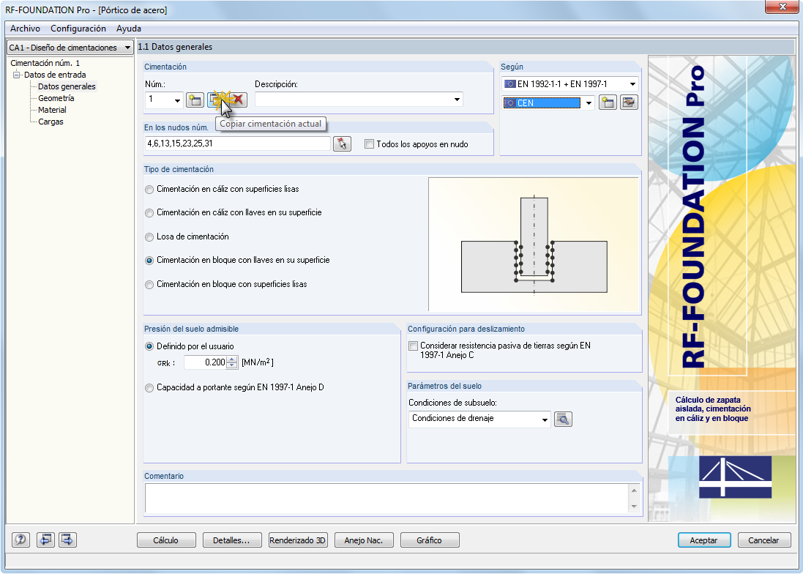Image resolution: width=803 pixels, height=574 pixels.
Task: Click the Anejo Nac. button
Action: [364, 540]
